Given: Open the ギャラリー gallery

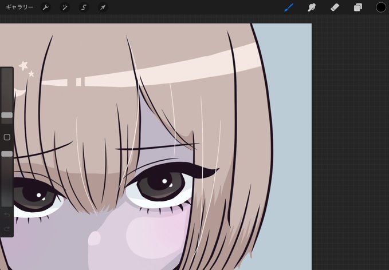Looking at the screenshot, I should point(19,7).
